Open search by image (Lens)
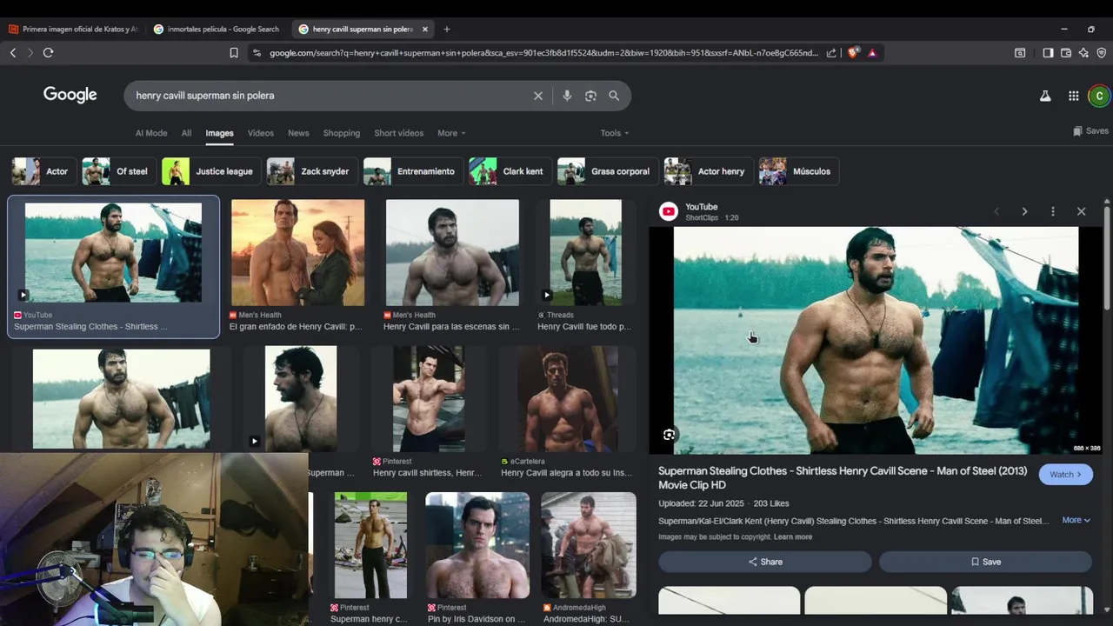The width and height of the screenshot is (1113, 626). (x=590, y=96)
